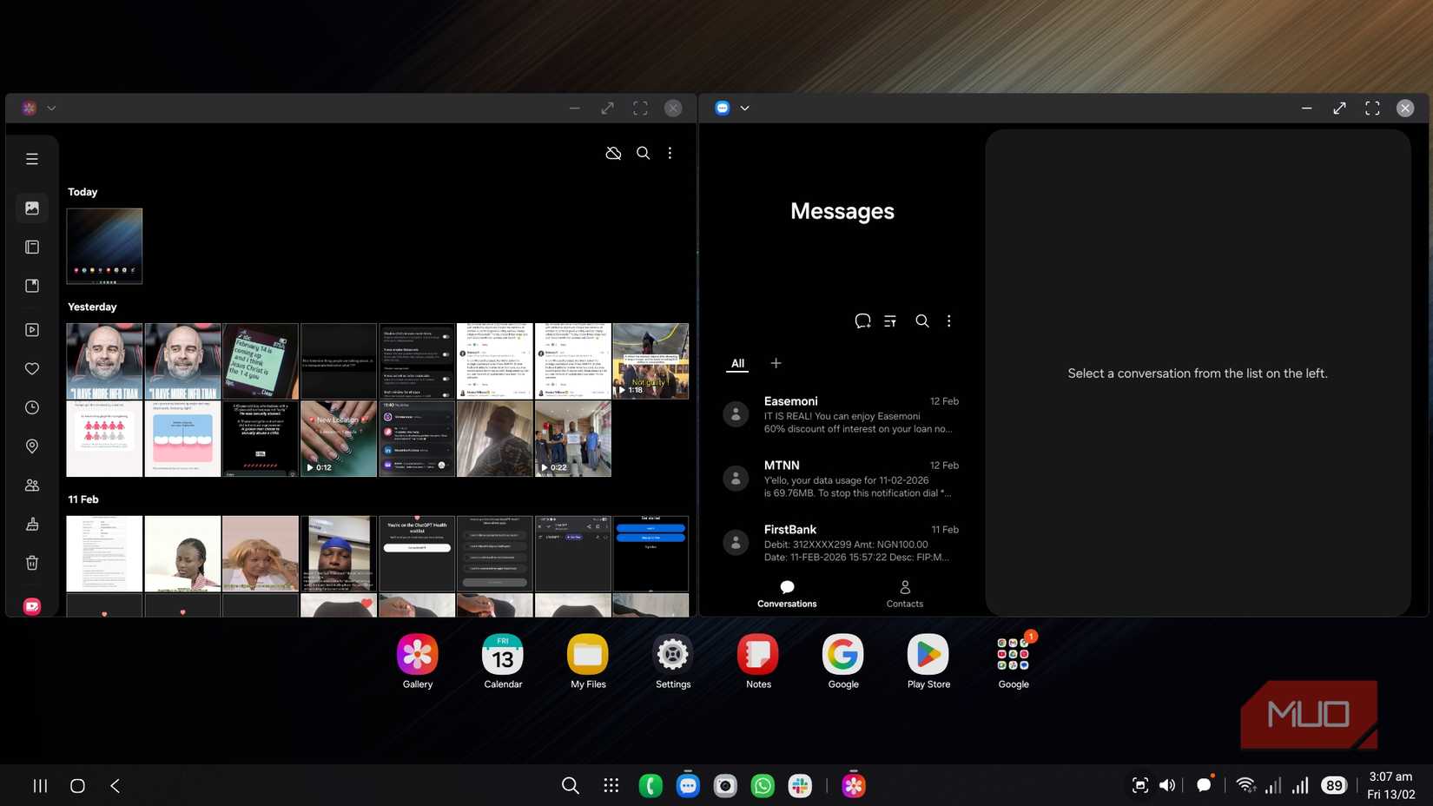Search in Gallery
Viewport: 1433px width, 806px height.
pyautogui.click(x=643, y=153)
